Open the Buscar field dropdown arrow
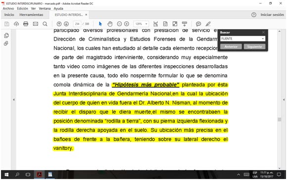The image size is (287, 180). [263, 39]
